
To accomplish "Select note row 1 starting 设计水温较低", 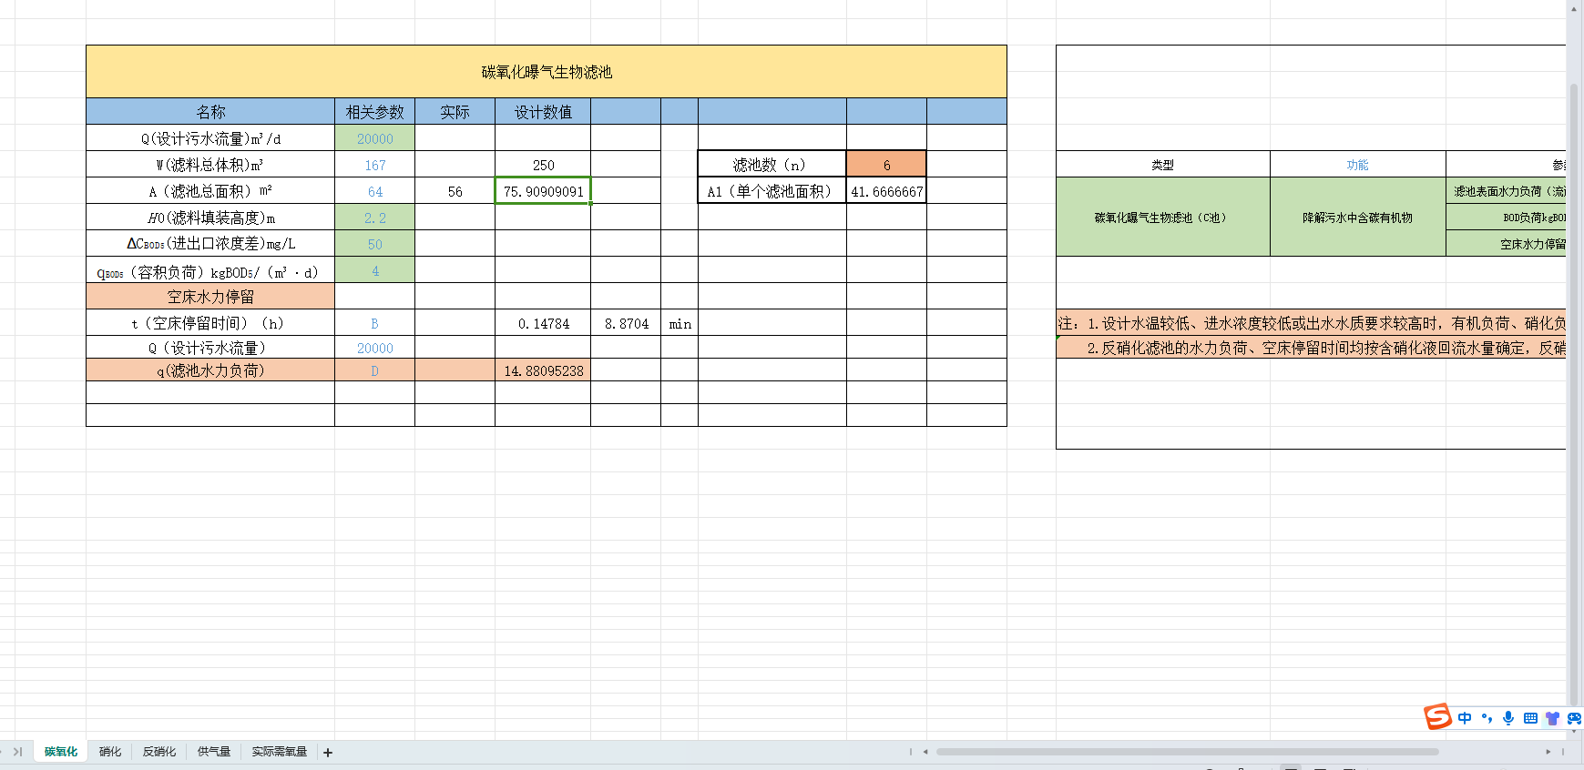I will pos(1312,323).
